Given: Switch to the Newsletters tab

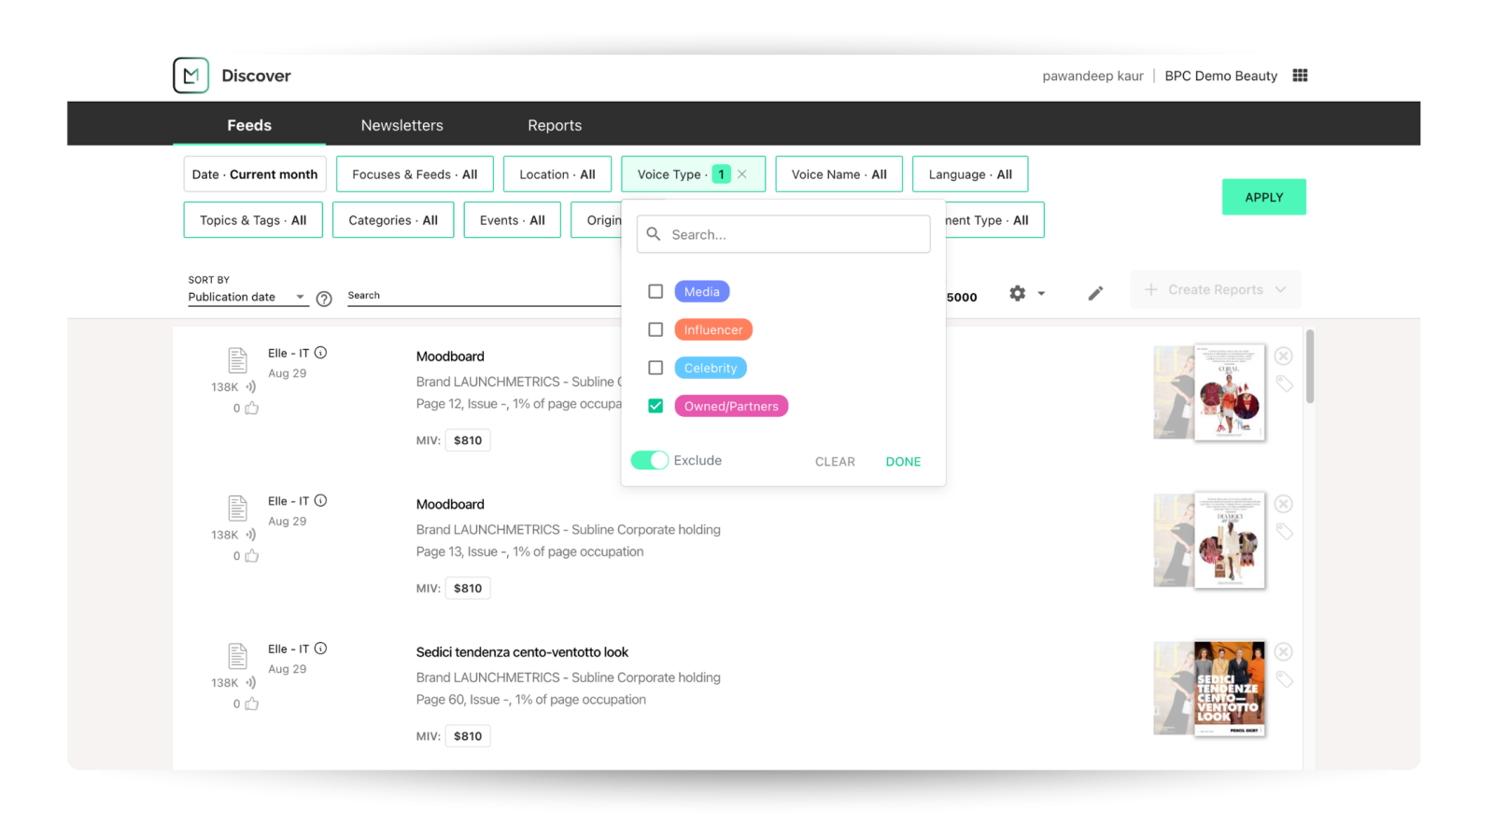Looking at the screenshot, I should pos(402,125).
